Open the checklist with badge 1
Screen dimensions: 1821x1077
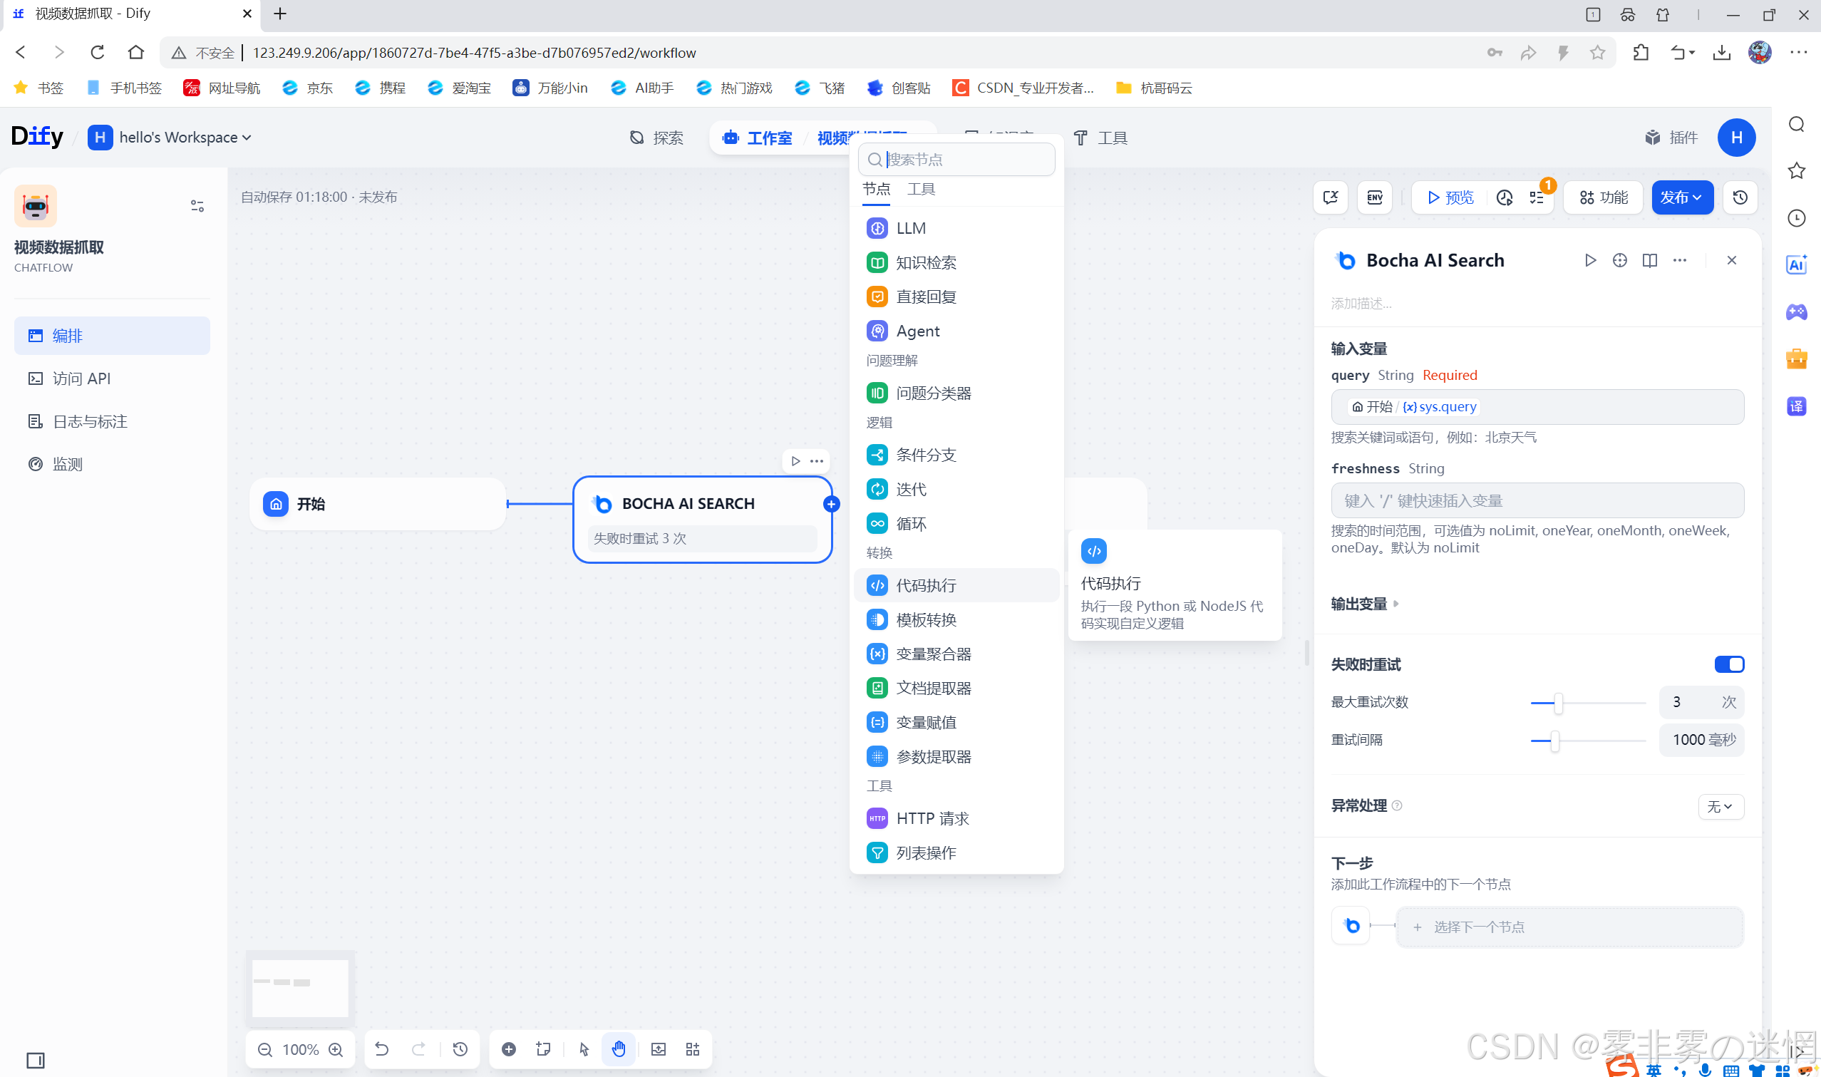click(1537, 197)
